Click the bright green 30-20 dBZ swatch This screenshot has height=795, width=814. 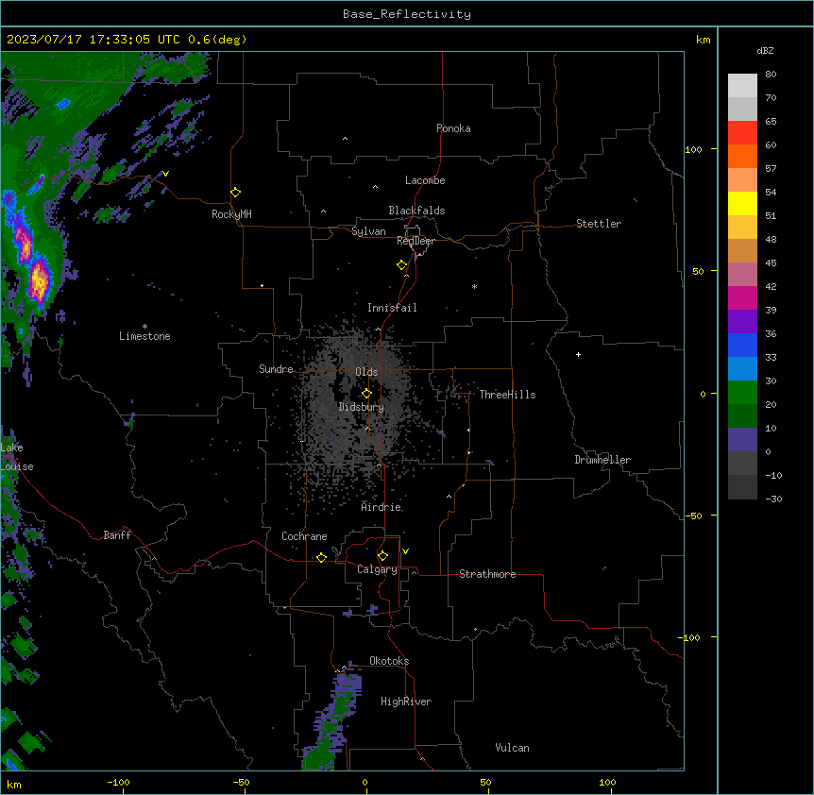(742, 393)
